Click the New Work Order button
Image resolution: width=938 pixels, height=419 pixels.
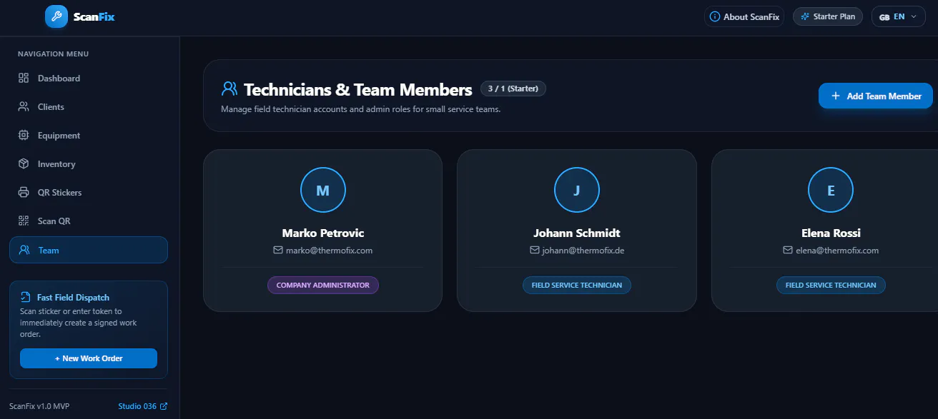click(89, 358)
